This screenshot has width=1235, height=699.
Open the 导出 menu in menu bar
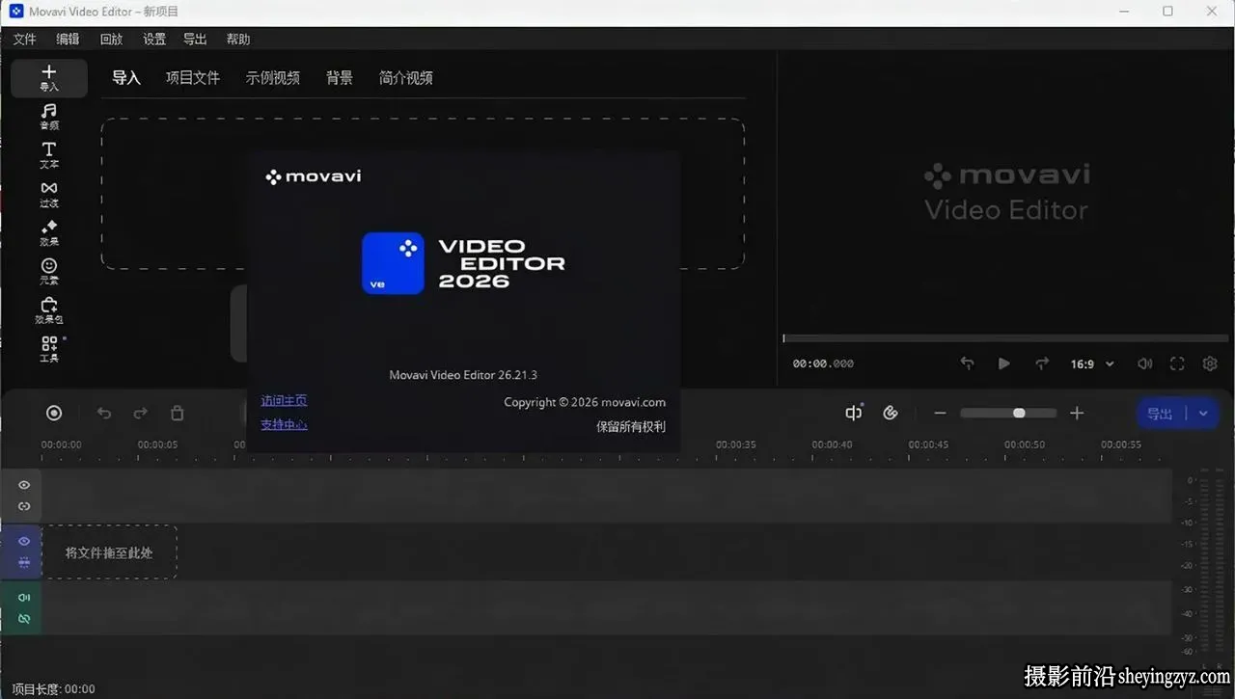[195, 40]
